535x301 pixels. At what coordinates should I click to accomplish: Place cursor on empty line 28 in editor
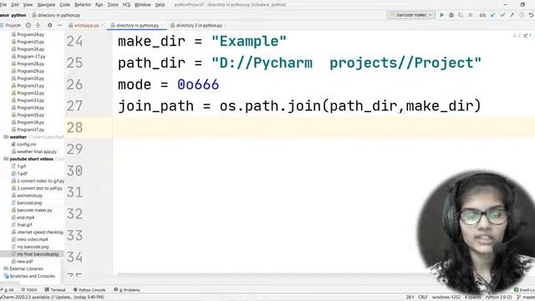pyautogui.click(x=324, y=127)
